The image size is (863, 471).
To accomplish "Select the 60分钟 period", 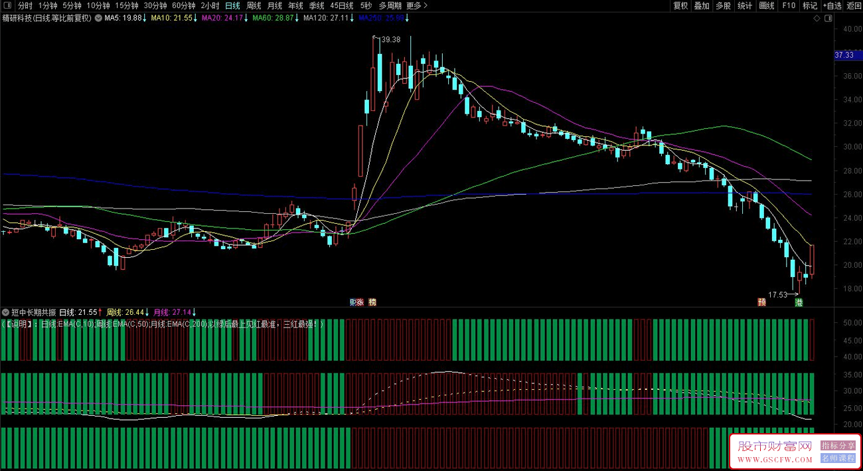I will 184,5.
